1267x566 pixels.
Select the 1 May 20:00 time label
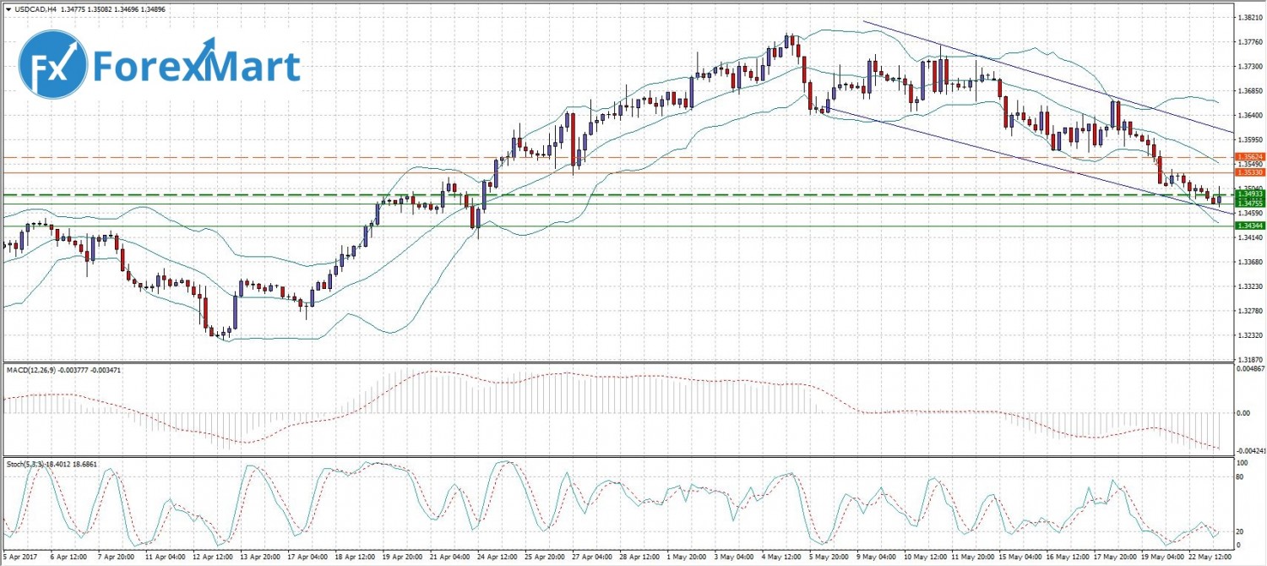689,559
